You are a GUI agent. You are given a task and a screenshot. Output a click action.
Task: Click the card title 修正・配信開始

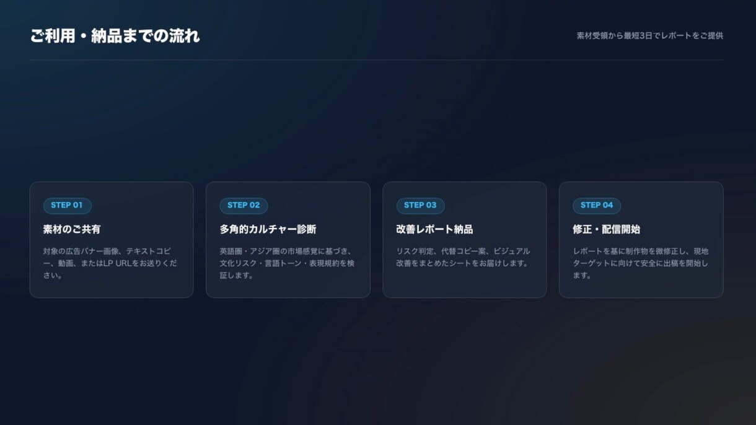(x=606, y=229)
